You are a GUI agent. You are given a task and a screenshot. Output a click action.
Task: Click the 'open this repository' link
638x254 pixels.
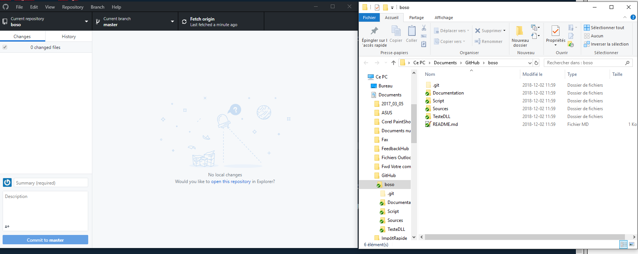pos(231,182)
